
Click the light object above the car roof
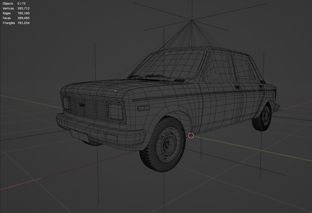tap(192, 20)
